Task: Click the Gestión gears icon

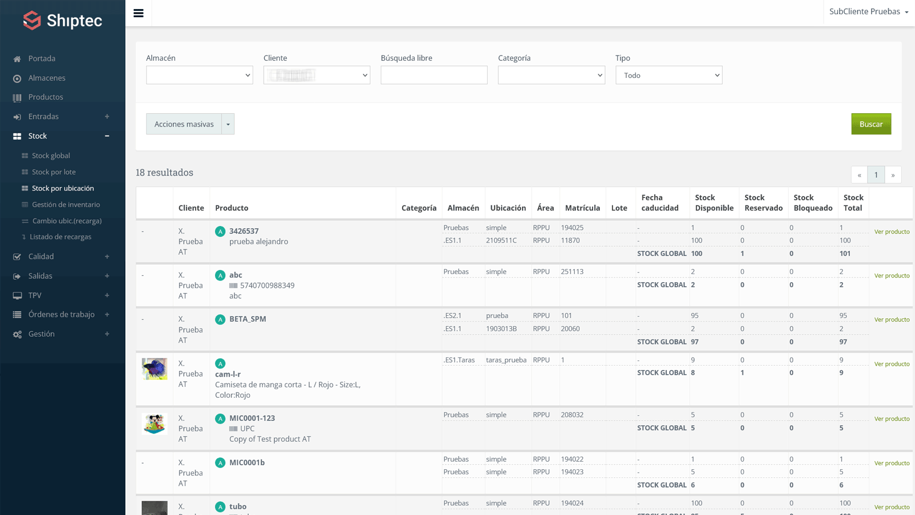Action: tap(17, 334)
